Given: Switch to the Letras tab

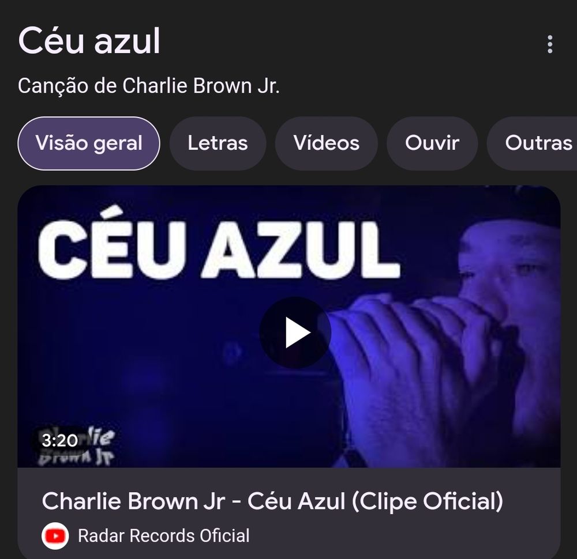Looking at the screenshot, I should [x=218, y=143].
